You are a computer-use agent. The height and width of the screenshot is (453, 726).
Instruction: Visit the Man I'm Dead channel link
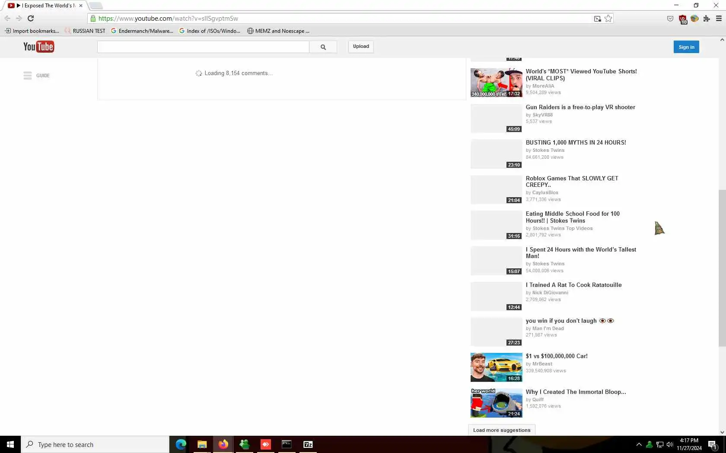pyautogui.click(x=548, y=329)
